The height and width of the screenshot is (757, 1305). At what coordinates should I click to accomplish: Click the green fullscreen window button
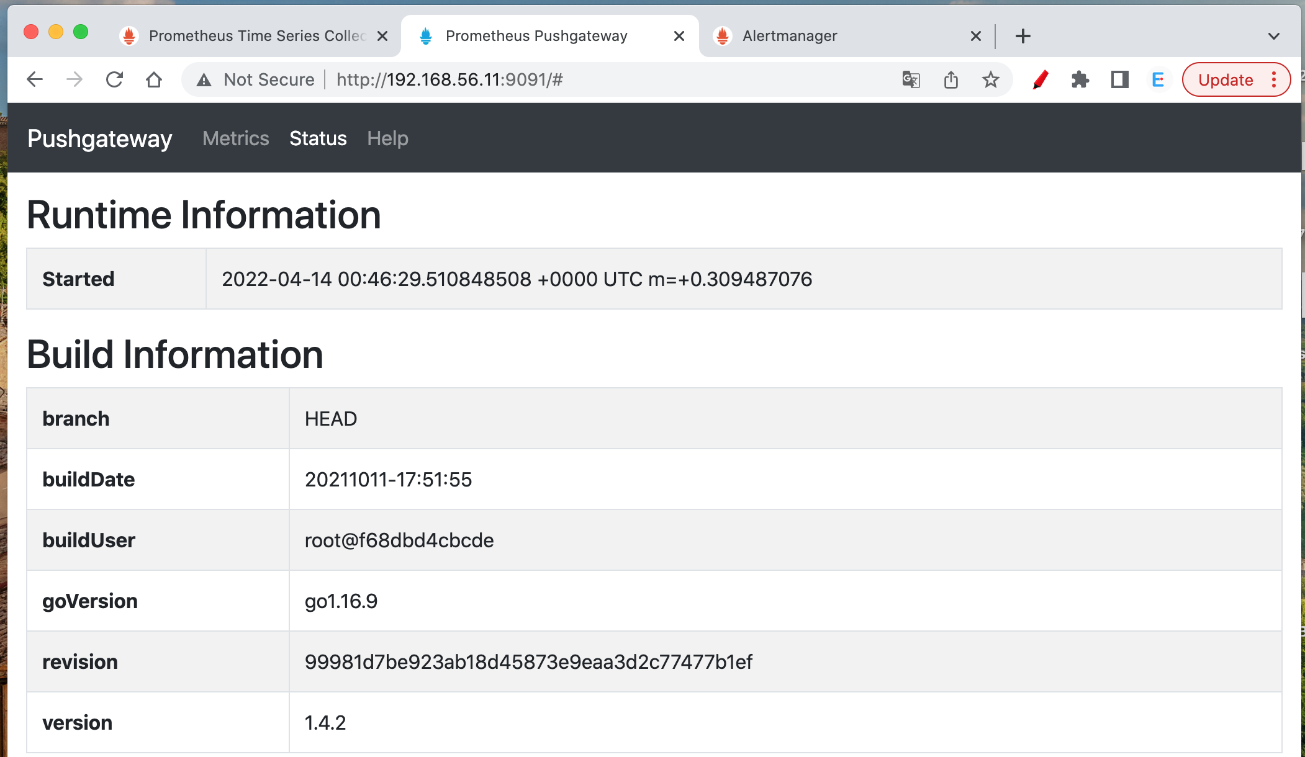click(81, 32)
